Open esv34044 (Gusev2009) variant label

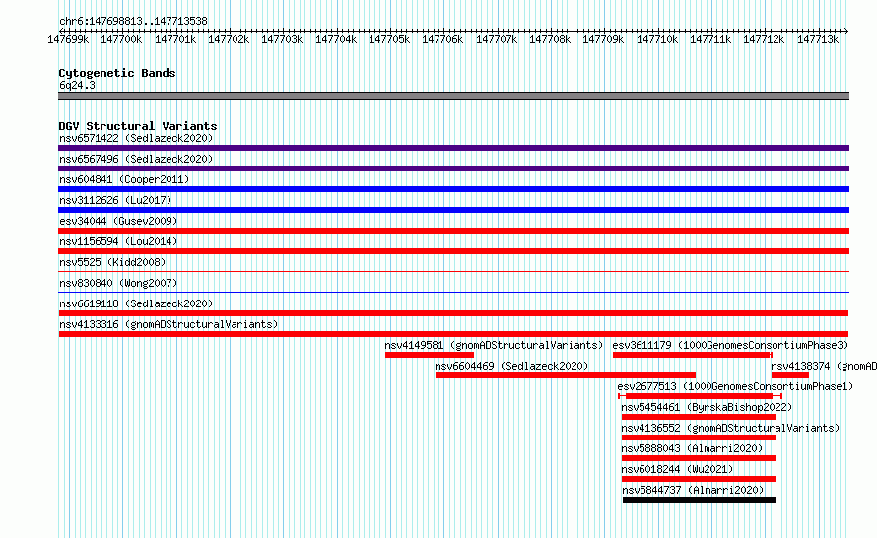pos(118,221)
